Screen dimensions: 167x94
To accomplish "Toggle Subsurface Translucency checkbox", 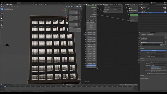I will (x=152, y=72).
